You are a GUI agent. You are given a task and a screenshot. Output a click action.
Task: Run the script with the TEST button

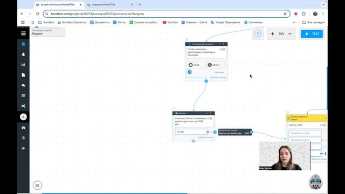[312, 34]
